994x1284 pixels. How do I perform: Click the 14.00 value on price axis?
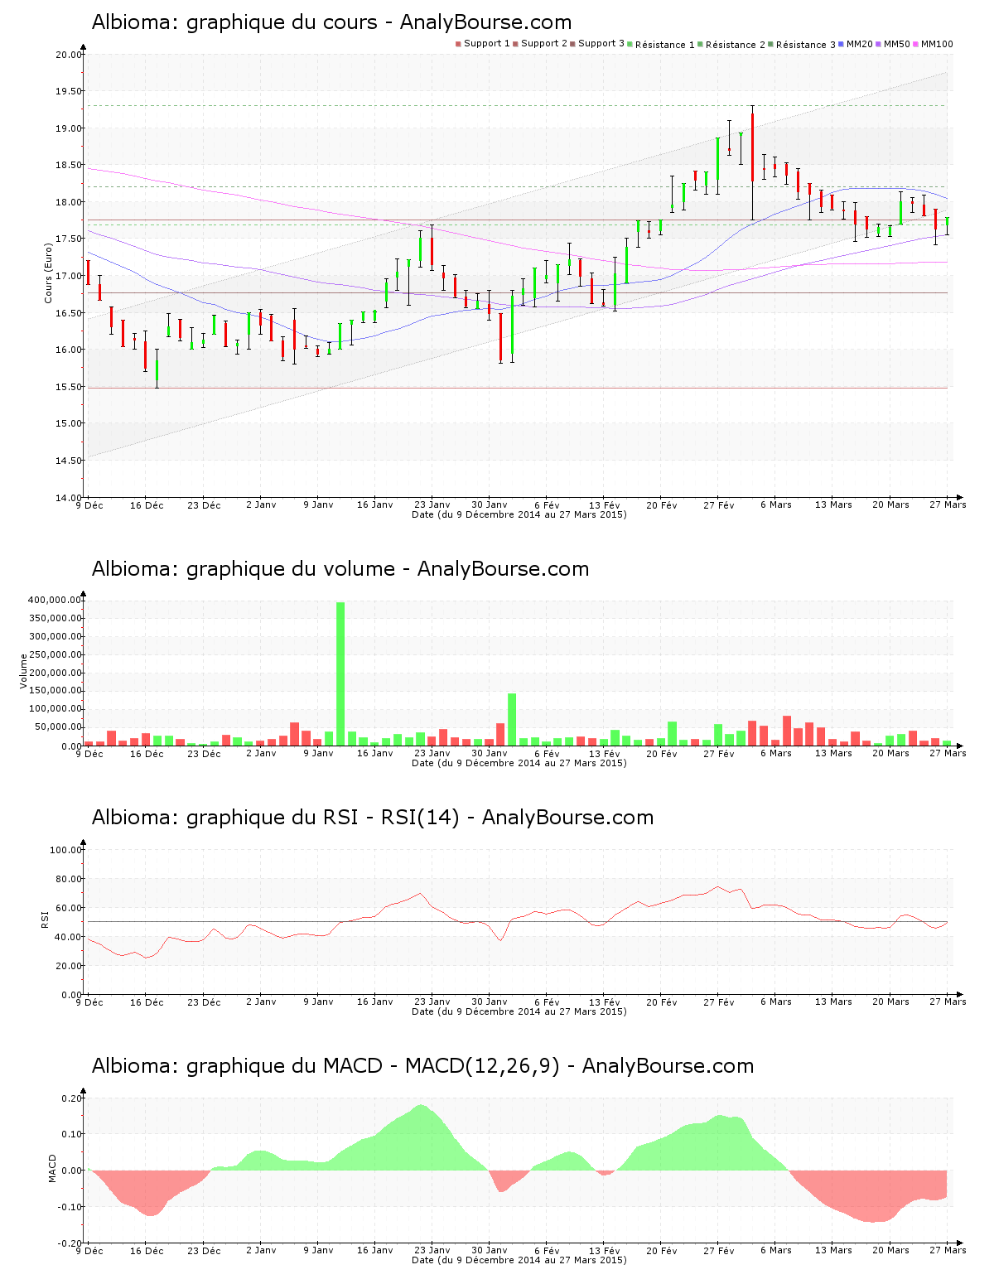(x=69, y=498)
